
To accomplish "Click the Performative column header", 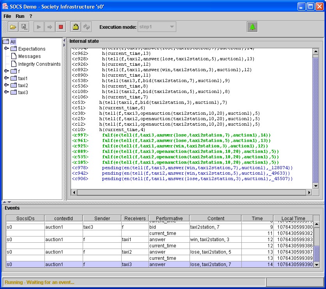I will click(169, 219).
